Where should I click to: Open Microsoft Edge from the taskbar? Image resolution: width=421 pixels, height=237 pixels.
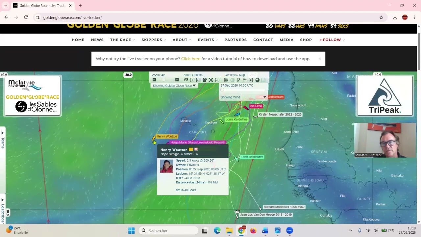click(217, 230)
